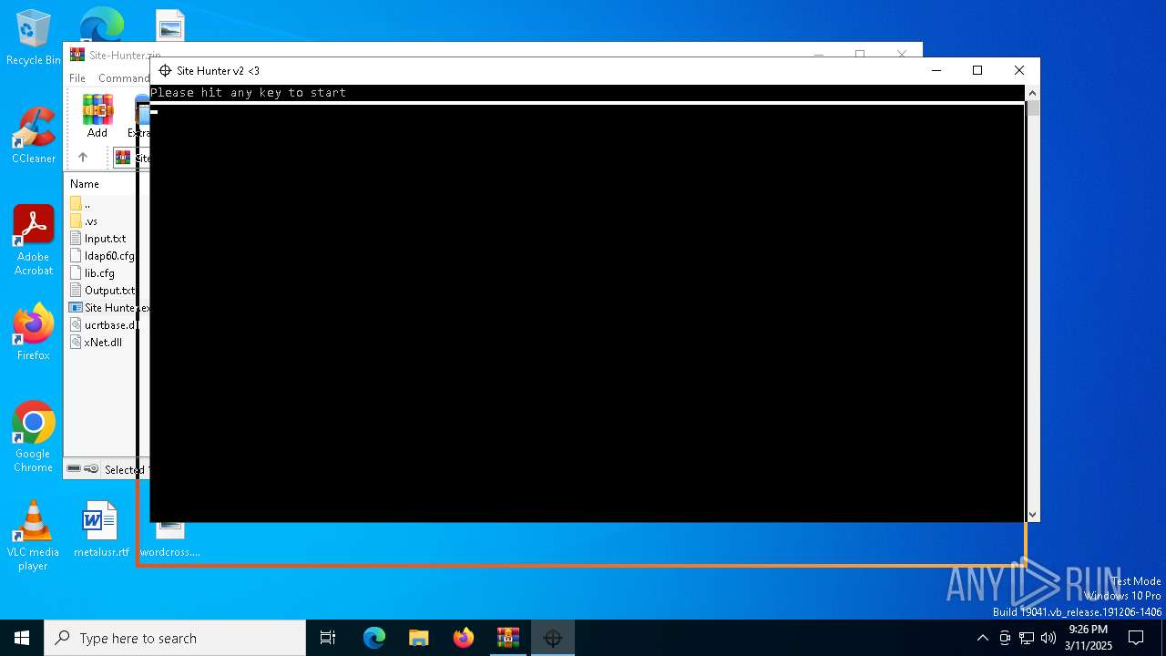The width and height of the screenshot is (1166, 656).
Task: Open Recycle Bin desktop icon
Action: pos(34,38)
